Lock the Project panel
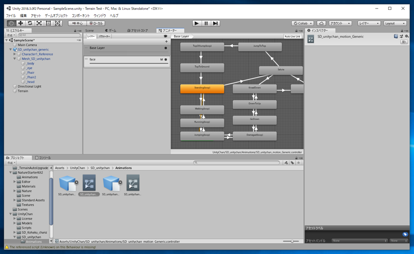 click(x=296, y=158)
